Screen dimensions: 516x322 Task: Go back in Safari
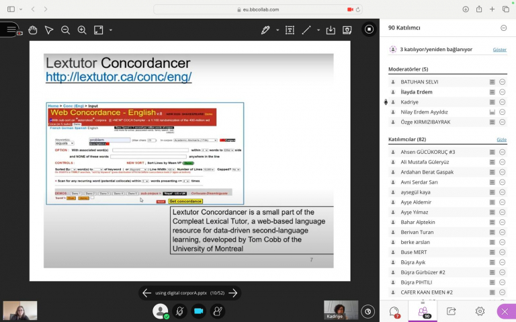coord(33,9)
